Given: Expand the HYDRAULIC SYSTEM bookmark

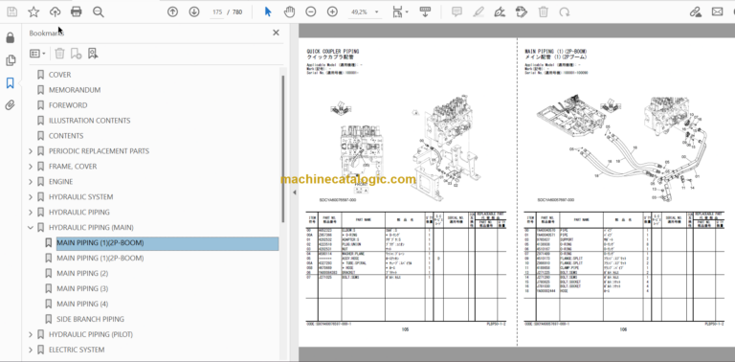Looking at the screenshot, I should pyautogui.click(x=31, y=197).
